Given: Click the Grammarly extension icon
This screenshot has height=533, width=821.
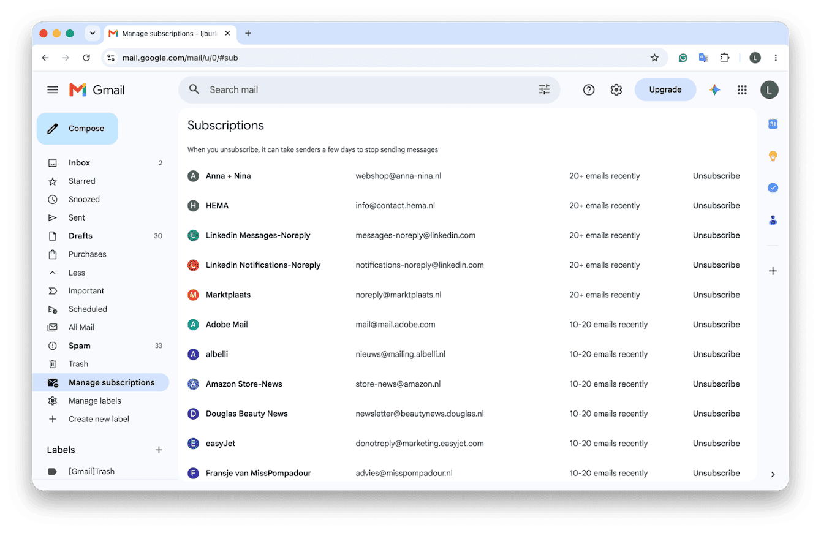Looking at the screenshot, I should click(683, 58).
